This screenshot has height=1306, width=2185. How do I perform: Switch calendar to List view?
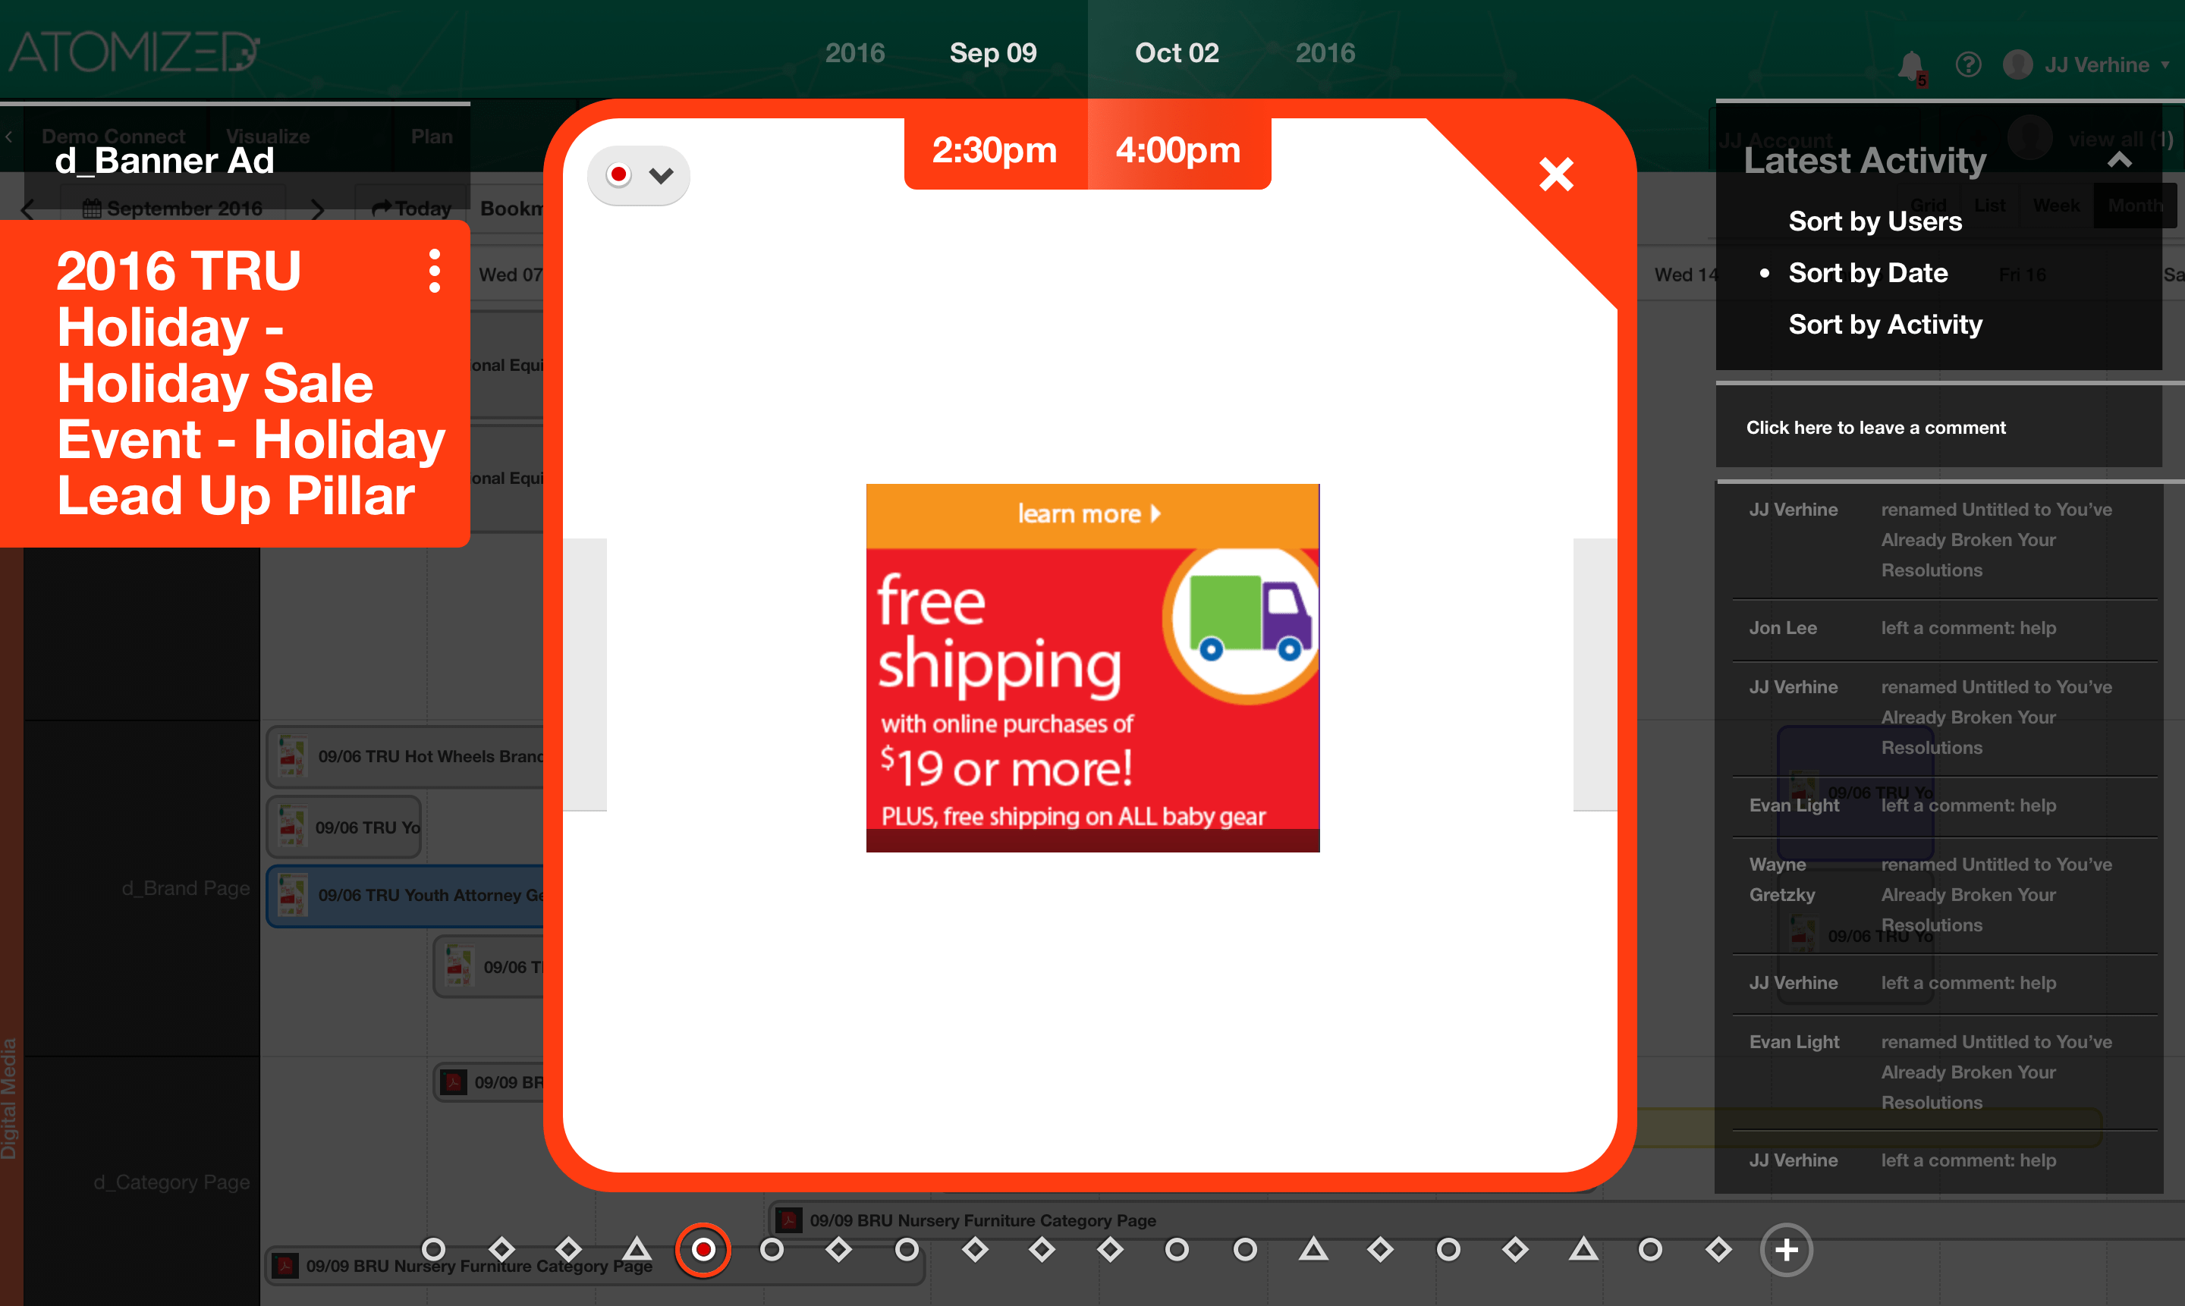[x=1989, y=205]
